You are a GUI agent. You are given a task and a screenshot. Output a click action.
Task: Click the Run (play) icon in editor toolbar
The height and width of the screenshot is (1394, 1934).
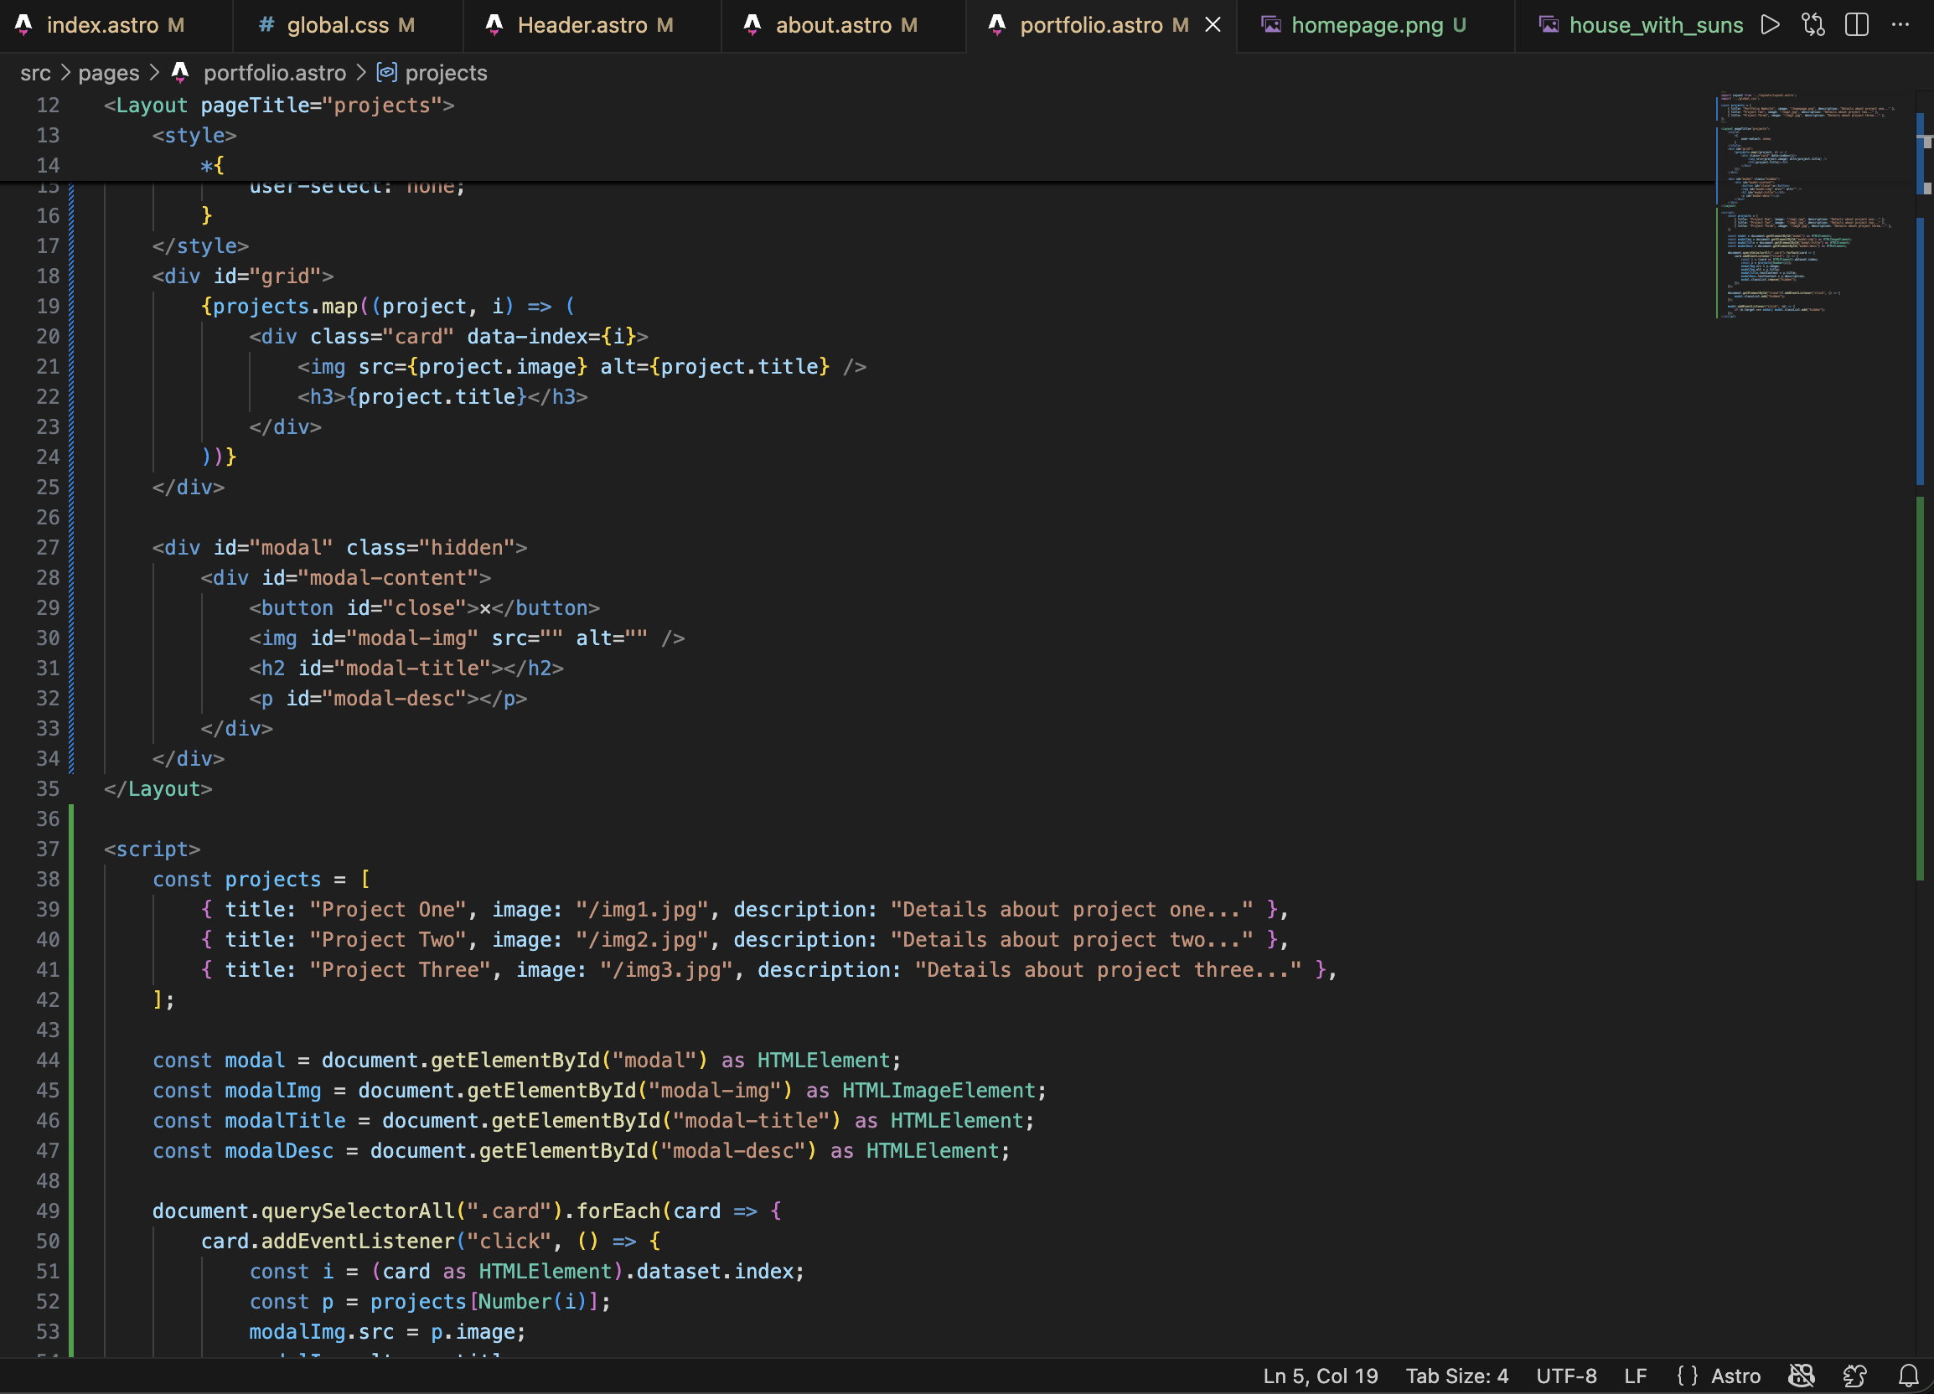(1770, 25)
